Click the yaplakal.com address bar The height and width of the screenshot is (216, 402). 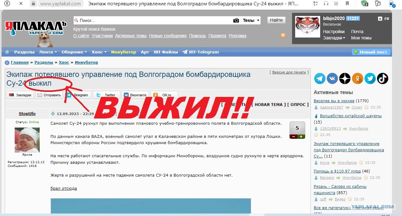(61, 4)
